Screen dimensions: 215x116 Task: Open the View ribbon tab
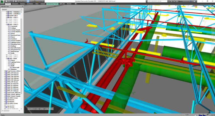coord(37,4)
